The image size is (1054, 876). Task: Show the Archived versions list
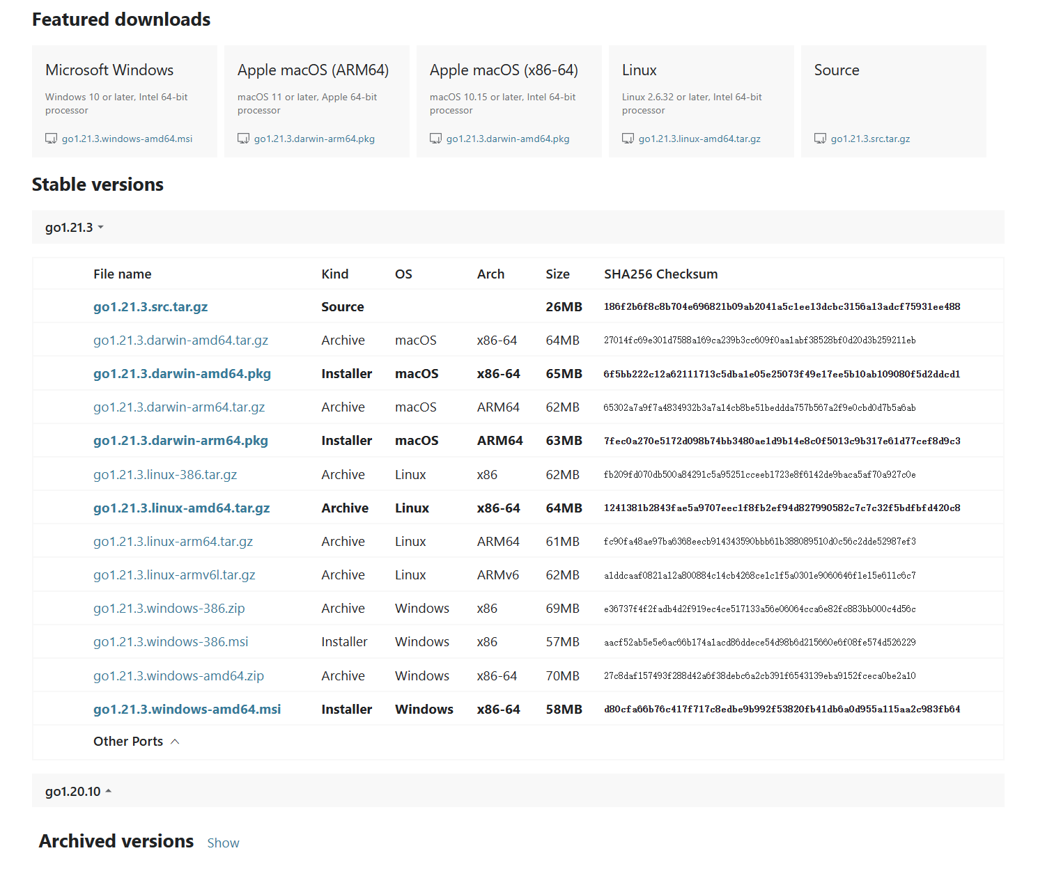coord(223,843)
